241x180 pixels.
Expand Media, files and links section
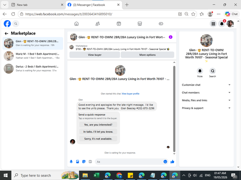(x=206, y=100)
